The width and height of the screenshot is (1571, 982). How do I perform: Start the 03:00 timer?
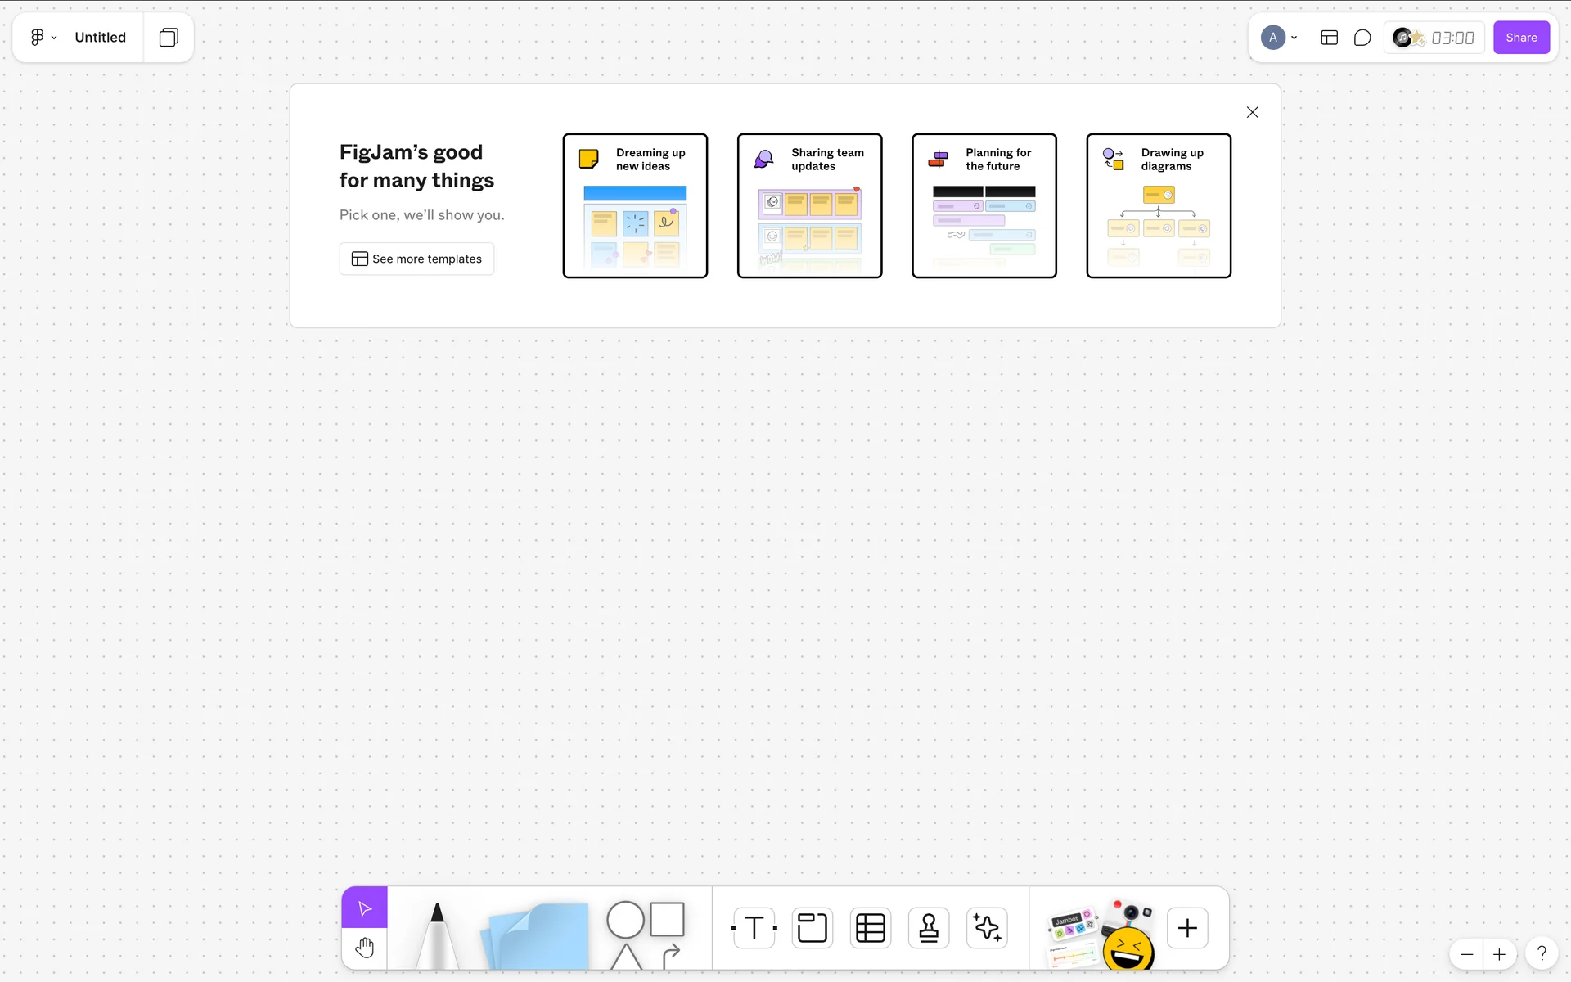click(1452, 38)
